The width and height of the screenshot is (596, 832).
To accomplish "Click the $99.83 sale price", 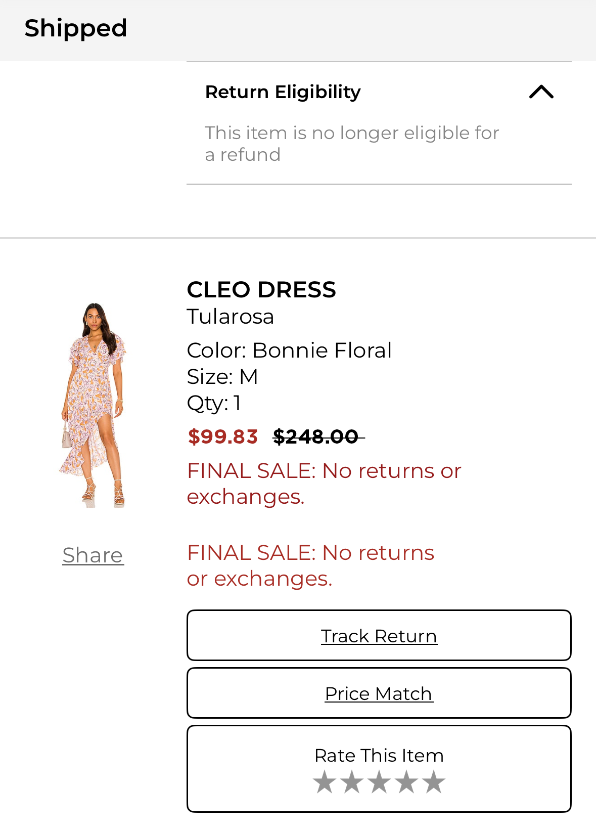I will click(x=223, y=436).
